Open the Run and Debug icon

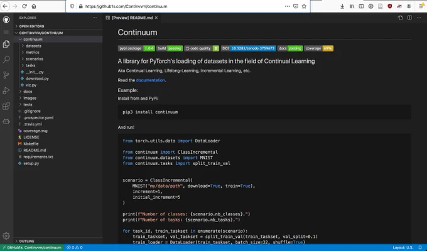pos(6,90)
